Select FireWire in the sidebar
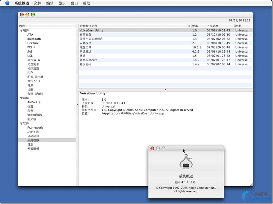This screenshot has height=204, width=273. pyautogui.click(x=33, y=43)
